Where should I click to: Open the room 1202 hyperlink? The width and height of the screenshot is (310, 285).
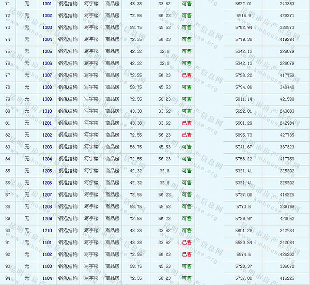click(x=47, y=134)
